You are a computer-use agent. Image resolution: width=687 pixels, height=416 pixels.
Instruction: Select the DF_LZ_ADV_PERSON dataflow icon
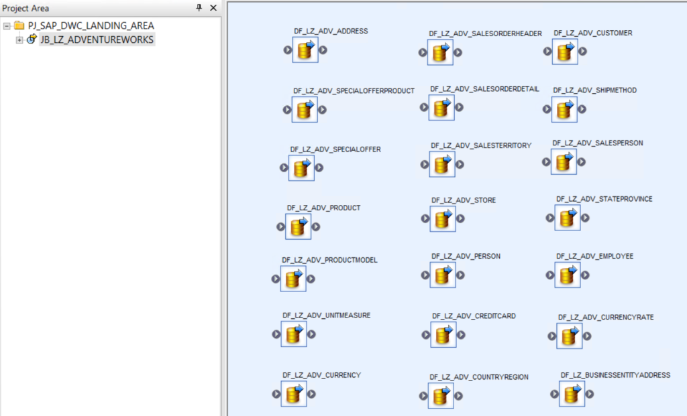coord(441,274)
